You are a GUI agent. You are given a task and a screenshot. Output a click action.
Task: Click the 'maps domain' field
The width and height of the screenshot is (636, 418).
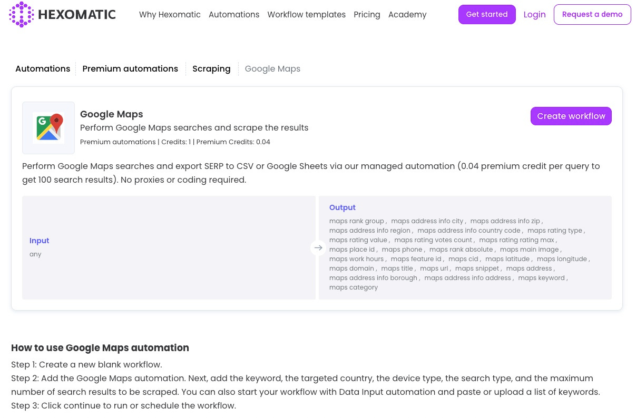pos(351,268)
